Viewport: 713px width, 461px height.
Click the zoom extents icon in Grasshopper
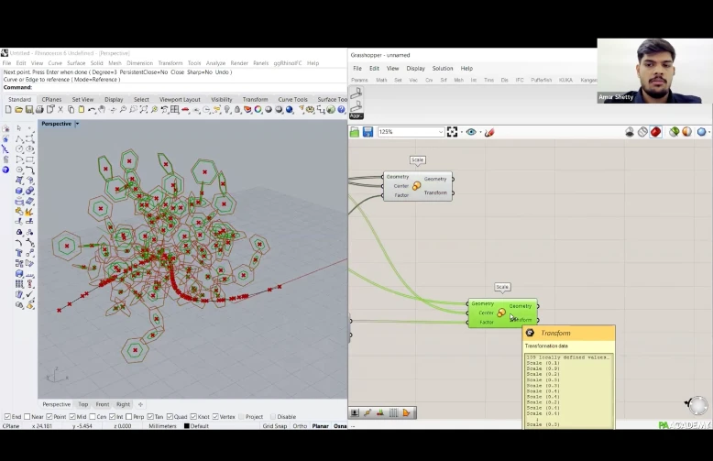point(452,132)
